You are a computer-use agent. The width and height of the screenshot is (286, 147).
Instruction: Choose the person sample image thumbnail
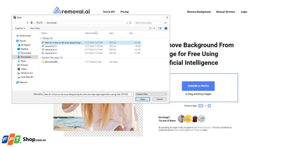tap(181, 118)
